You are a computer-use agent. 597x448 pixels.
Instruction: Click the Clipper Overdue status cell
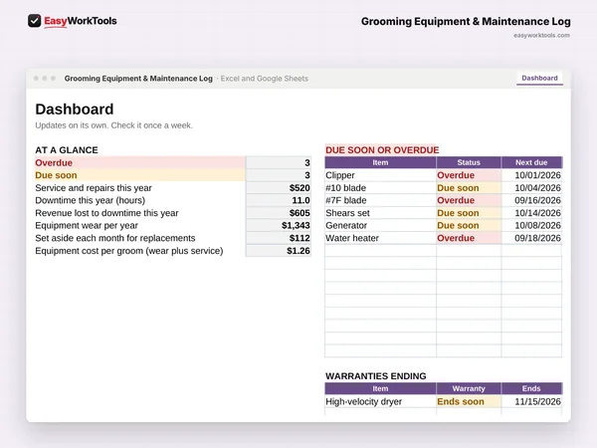tap(469, 175)
